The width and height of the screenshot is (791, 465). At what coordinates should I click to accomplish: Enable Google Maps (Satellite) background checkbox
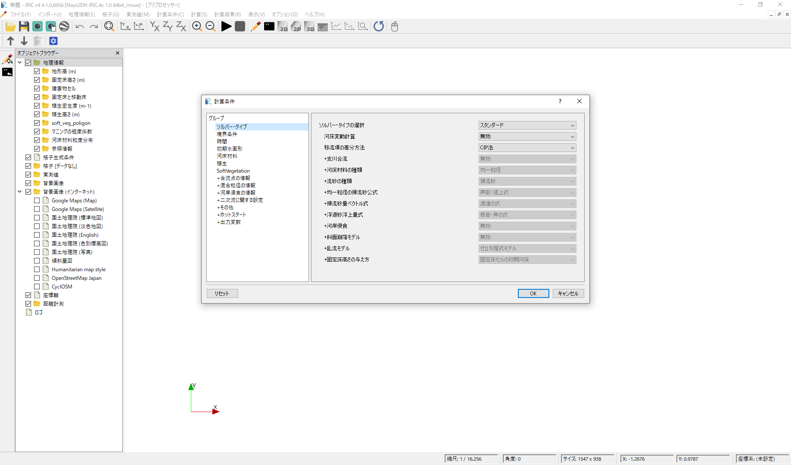click(37, 209)
